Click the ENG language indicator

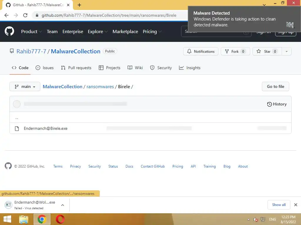272,219
